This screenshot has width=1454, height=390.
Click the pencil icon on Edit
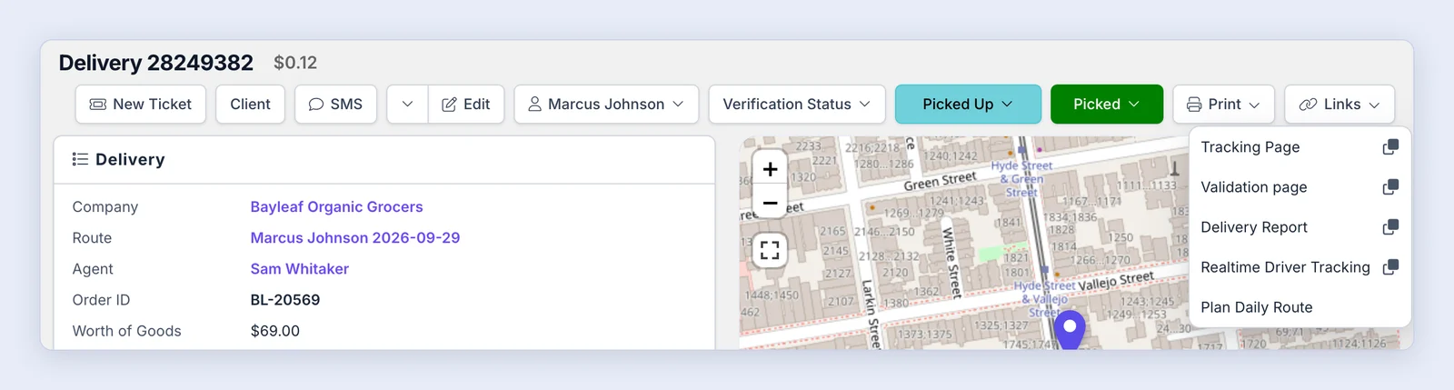pyautogui.click(x=449, y=105)
